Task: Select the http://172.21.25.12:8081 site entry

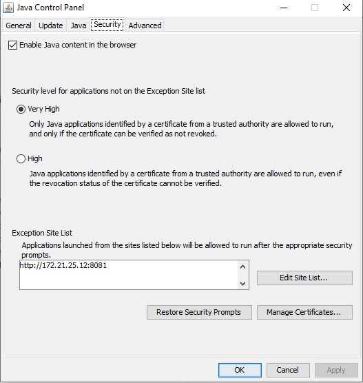Action: pos(63,265)
